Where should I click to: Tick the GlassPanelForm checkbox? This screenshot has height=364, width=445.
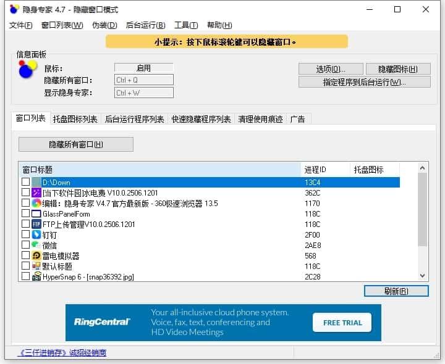coord(25,213)
